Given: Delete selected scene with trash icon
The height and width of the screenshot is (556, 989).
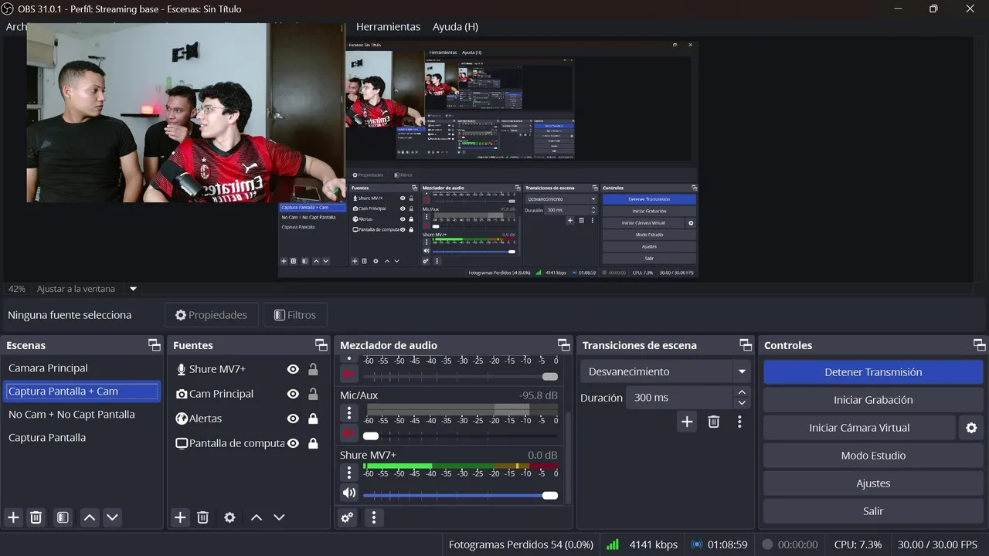Looking at the screenshot, I should pos(36,517).
